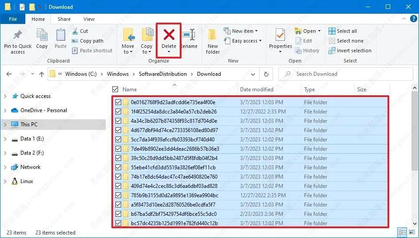Click the Rename icon in ribbon
Viewport: 419px width, 238px height.
point(189,35)
